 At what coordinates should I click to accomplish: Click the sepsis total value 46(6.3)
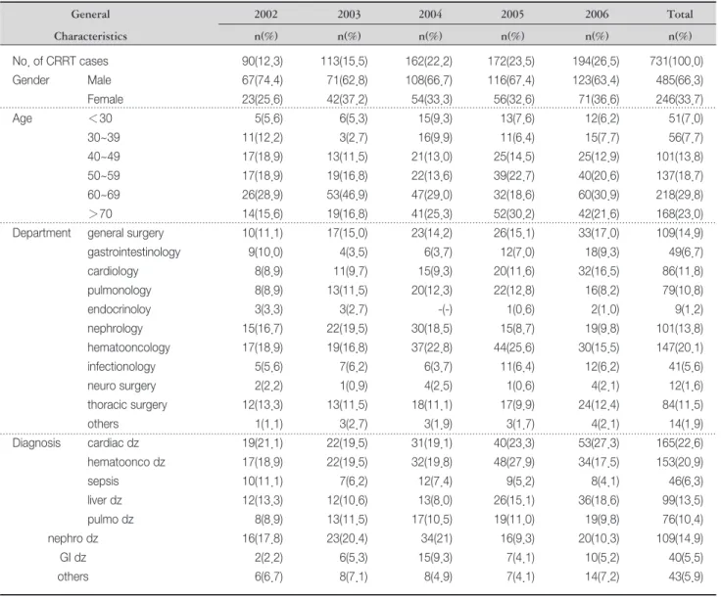pyautogui.click(x=686, y=482)
